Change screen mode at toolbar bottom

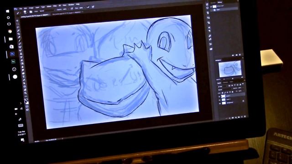coord(27,109)
